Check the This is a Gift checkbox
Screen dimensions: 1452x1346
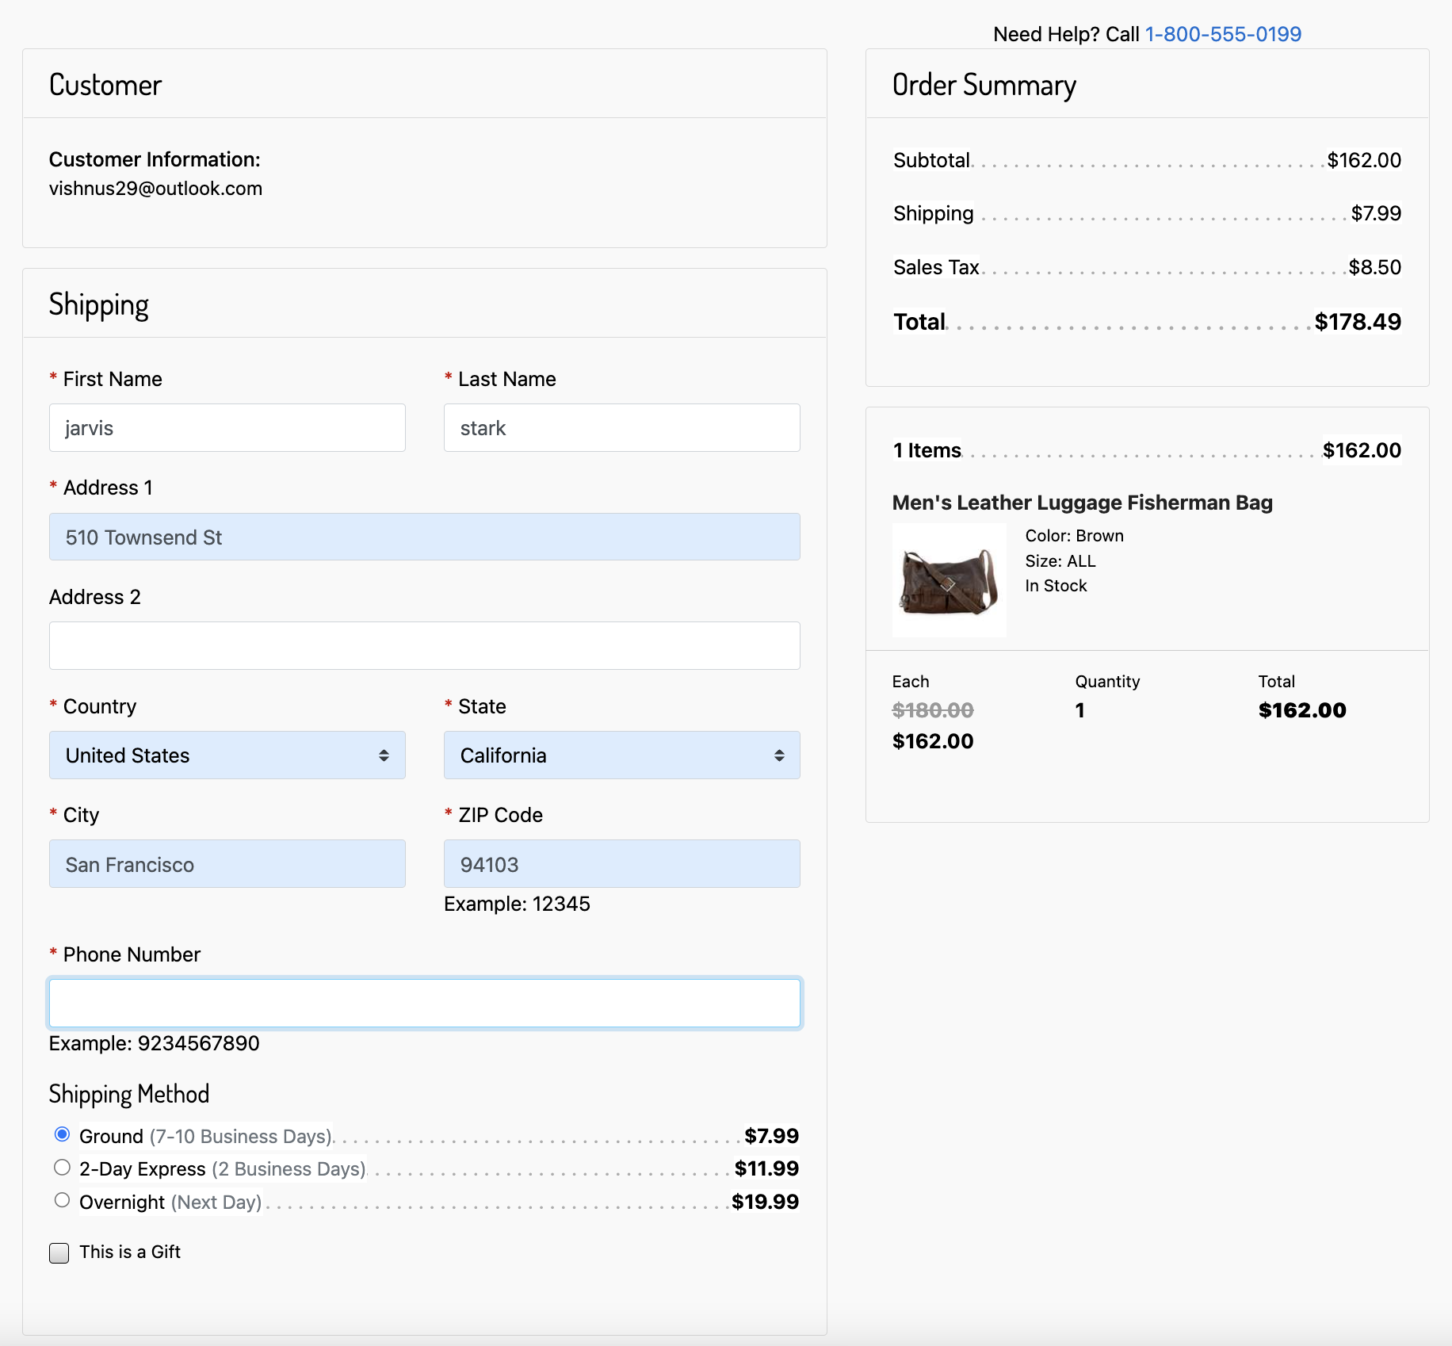(x=59, y=1252)
